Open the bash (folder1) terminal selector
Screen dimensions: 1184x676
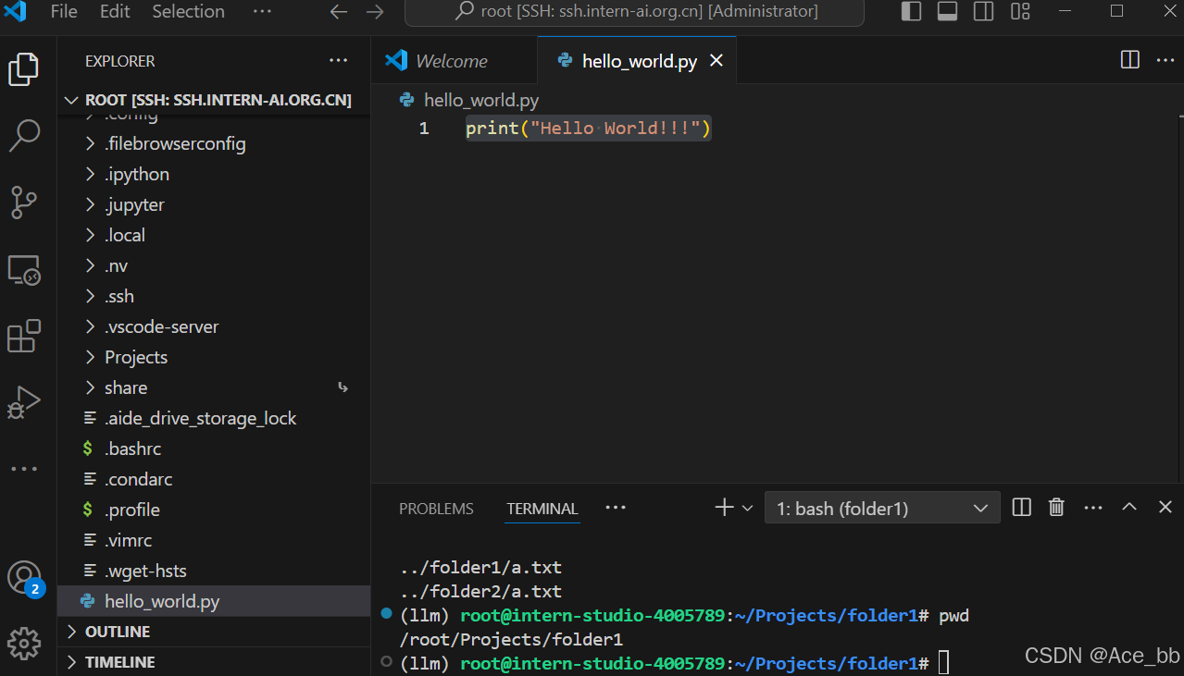tap(882, 508)
